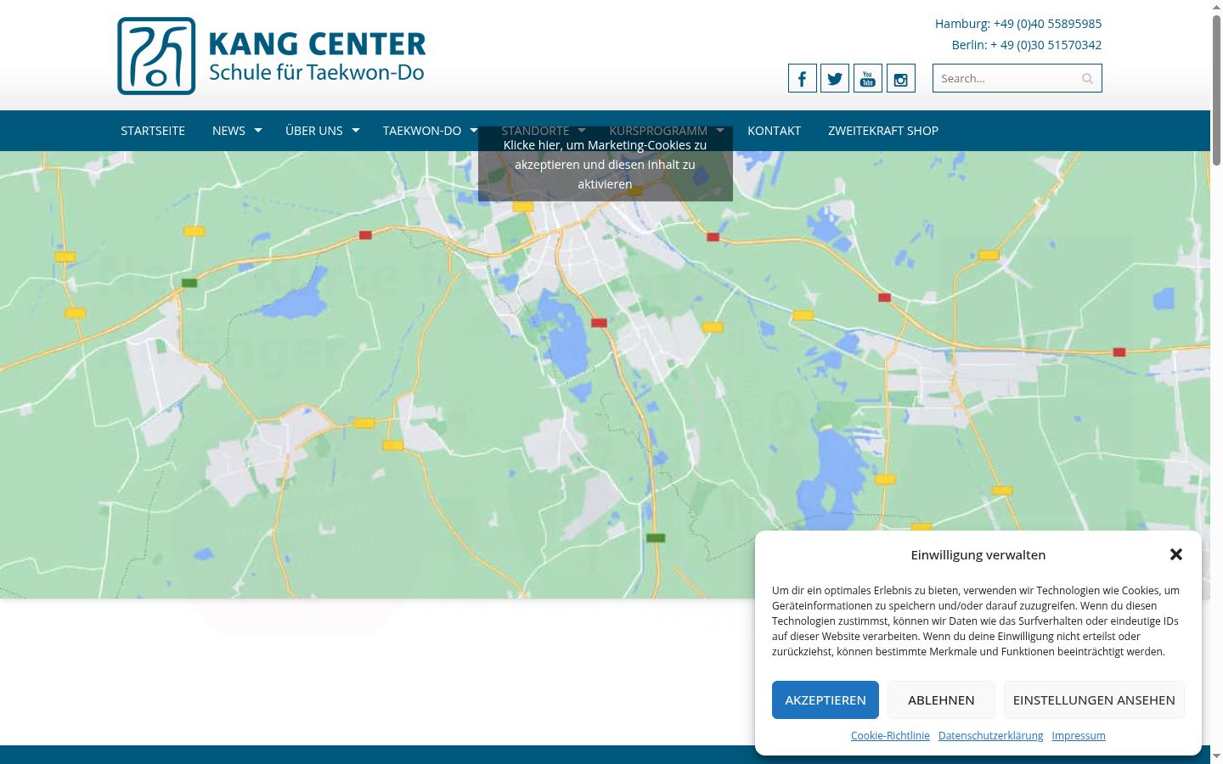Open the Zweitekraft Shop menu item
This screenshot has height=764, width=1223.
pos(883,131)
